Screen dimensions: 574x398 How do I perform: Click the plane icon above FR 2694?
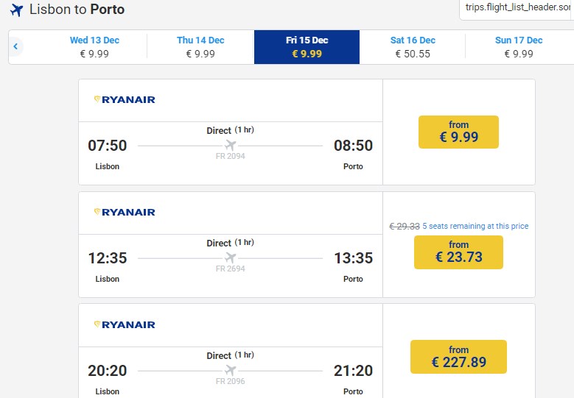(x=231, y=257)
